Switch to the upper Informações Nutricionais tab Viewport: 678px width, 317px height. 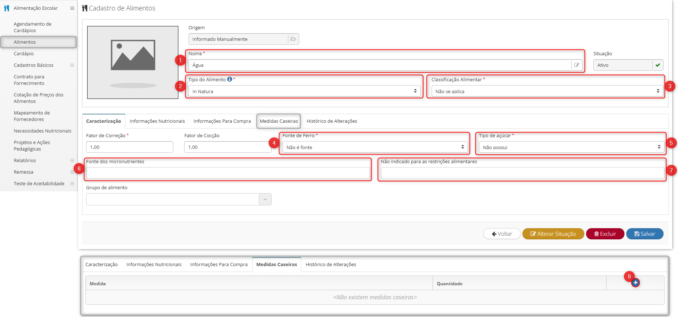[x=157, y=121]
